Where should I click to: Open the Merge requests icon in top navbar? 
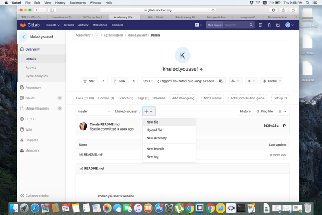click(269, 25)
